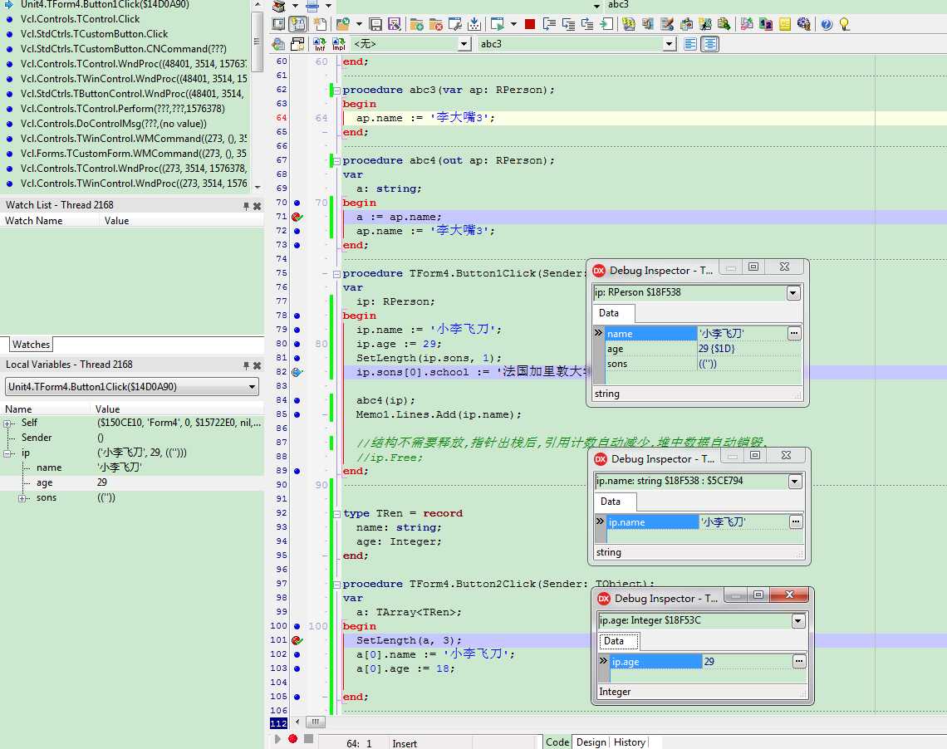This screenshot has width=947, height=749.
Task: Set a breakpoint on the line 102 gutter dot
Action: 297,654
